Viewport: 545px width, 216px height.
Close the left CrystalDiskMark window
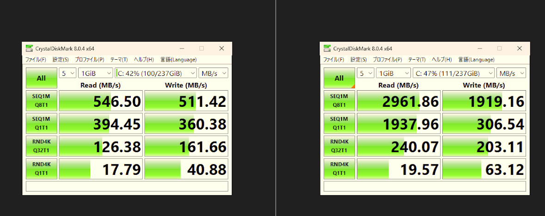[222, 49]
